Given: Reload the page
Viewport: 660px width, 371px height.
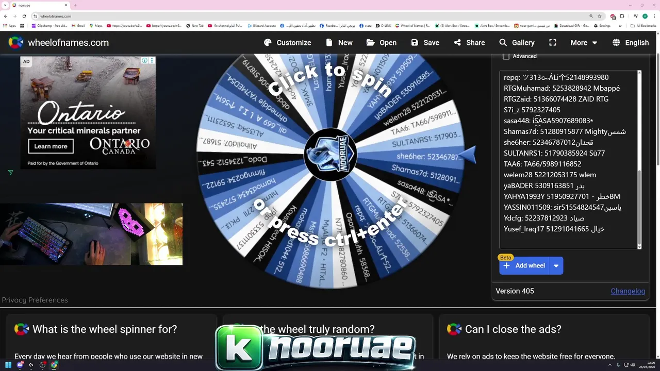Looking at the screenshot, I should 24,16.
